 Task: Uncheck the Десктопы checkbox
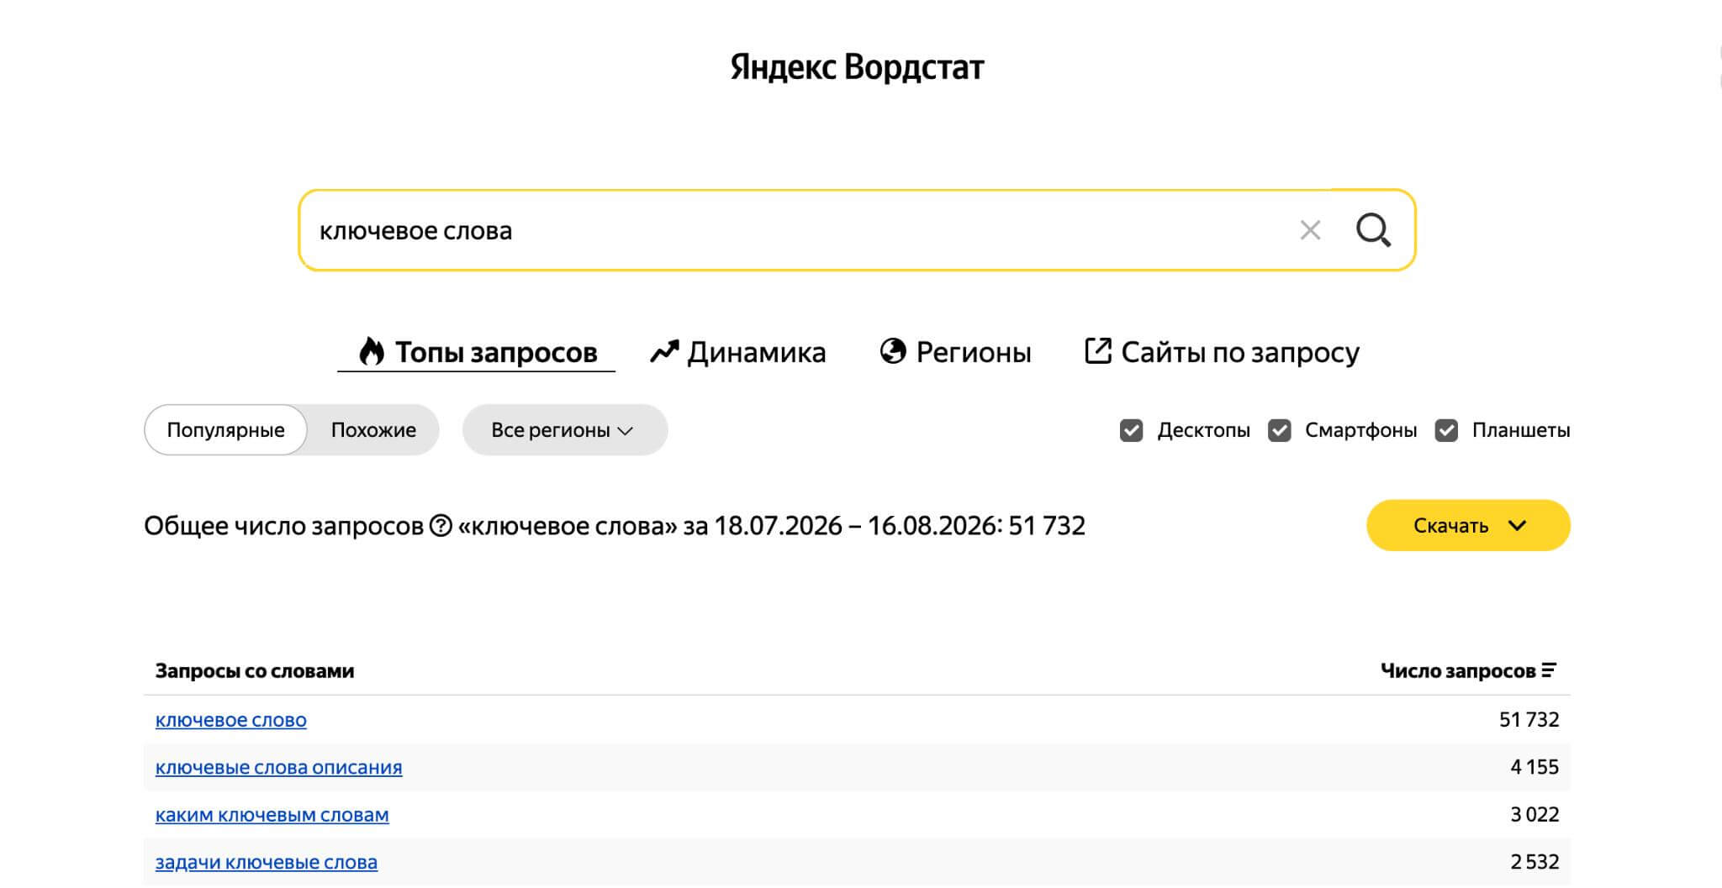pyautogui.click(x=1131, y=430)
